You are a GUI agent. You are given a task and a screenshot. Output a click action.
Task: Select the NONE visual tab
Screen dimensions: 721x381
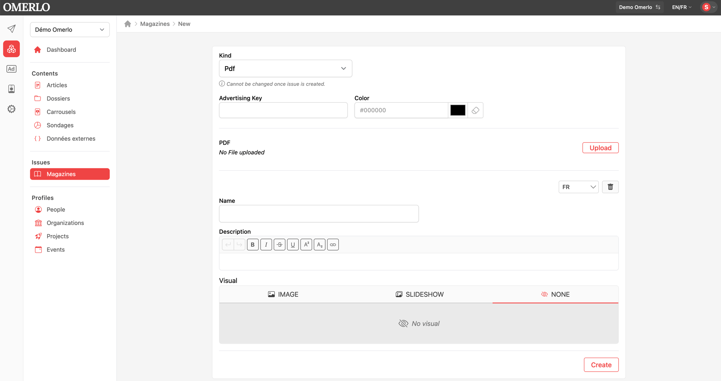(555, 294)
